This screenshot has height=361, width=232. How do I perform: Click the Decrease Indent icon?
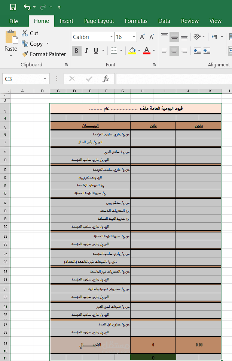197,51
